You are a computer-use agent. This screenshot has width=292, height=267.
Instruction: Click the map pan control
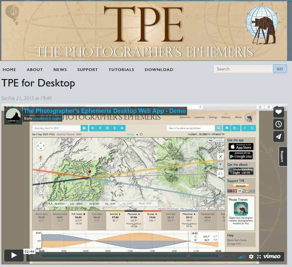[41, 146]
